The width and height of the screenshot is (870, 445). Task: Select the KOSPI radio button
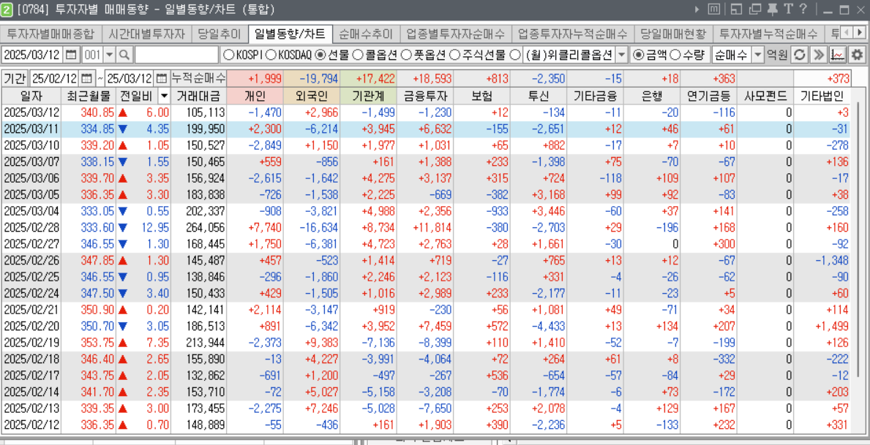pos(228,55)
